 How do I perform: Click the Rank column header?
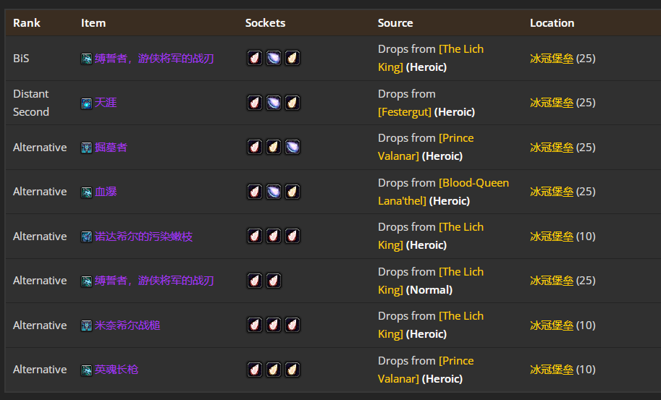(x=27, y=23)
